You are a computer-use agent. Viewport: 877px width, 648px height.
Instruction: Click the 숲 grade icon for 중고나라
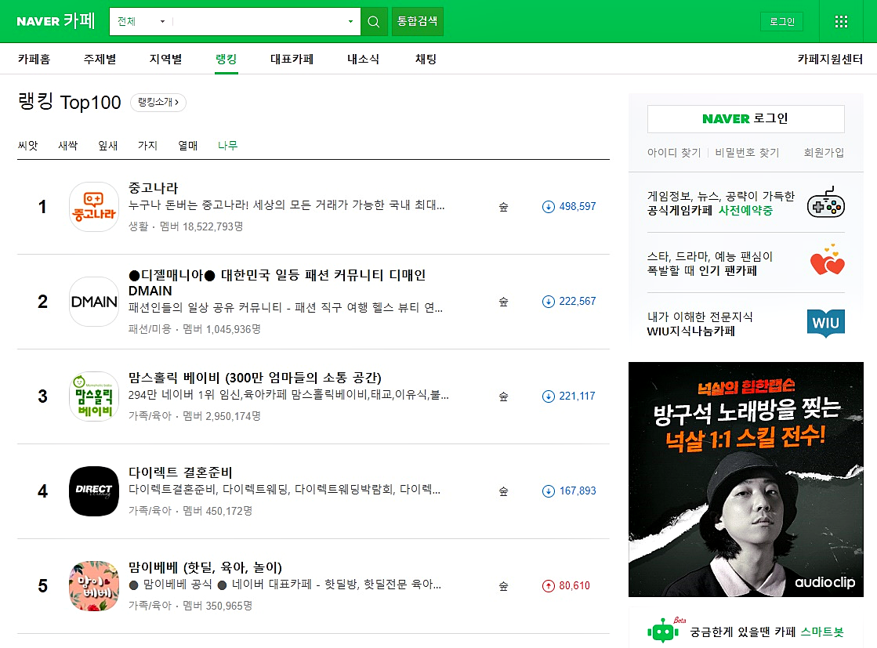point(503,207)
